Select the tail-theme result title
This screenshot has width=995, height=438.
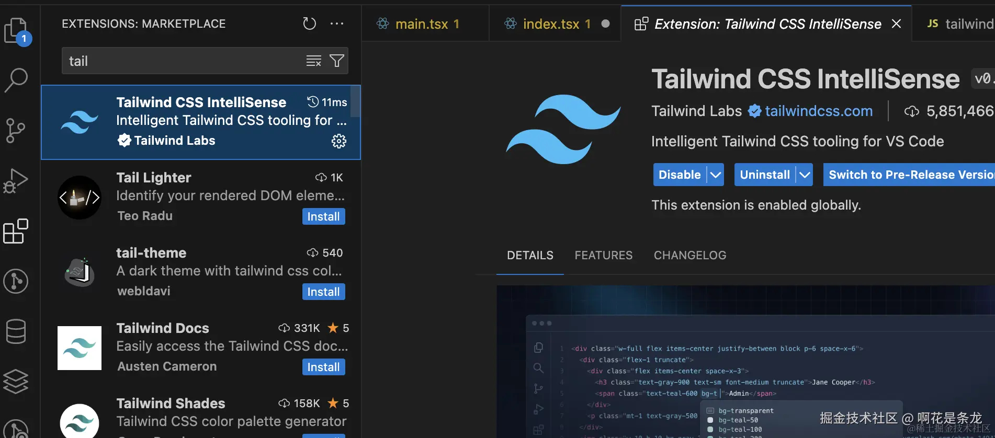pos(151,253)
